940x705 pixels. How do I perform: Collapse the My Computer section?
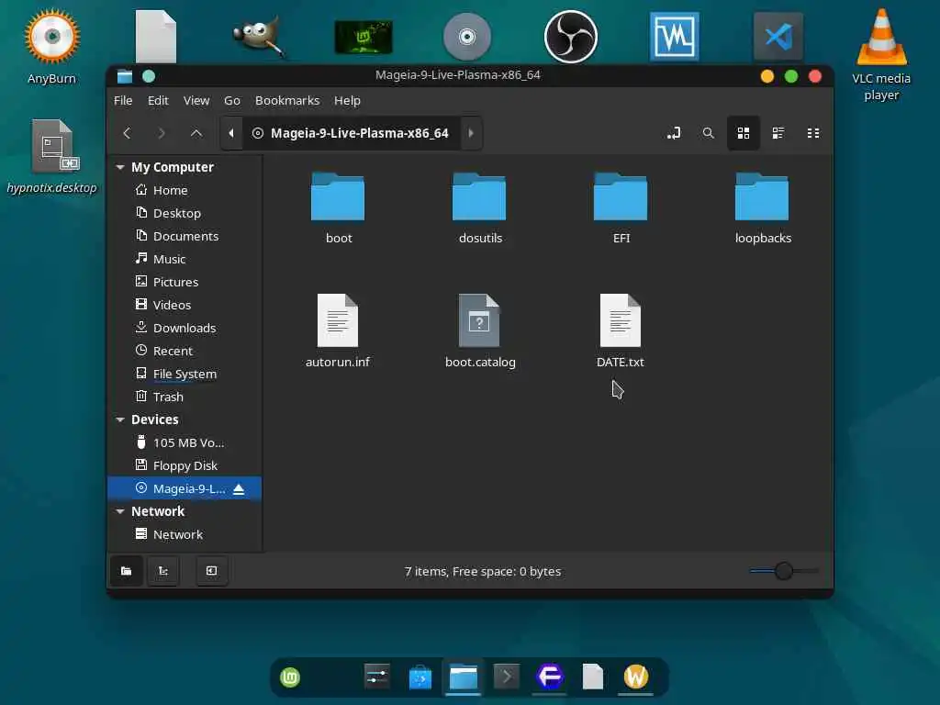click(120, 167)
